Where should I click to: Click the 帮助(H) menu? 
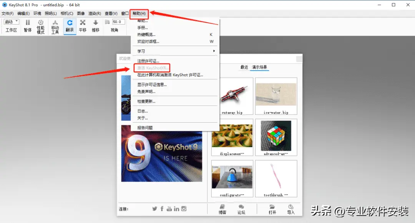[x=139, y=13]
